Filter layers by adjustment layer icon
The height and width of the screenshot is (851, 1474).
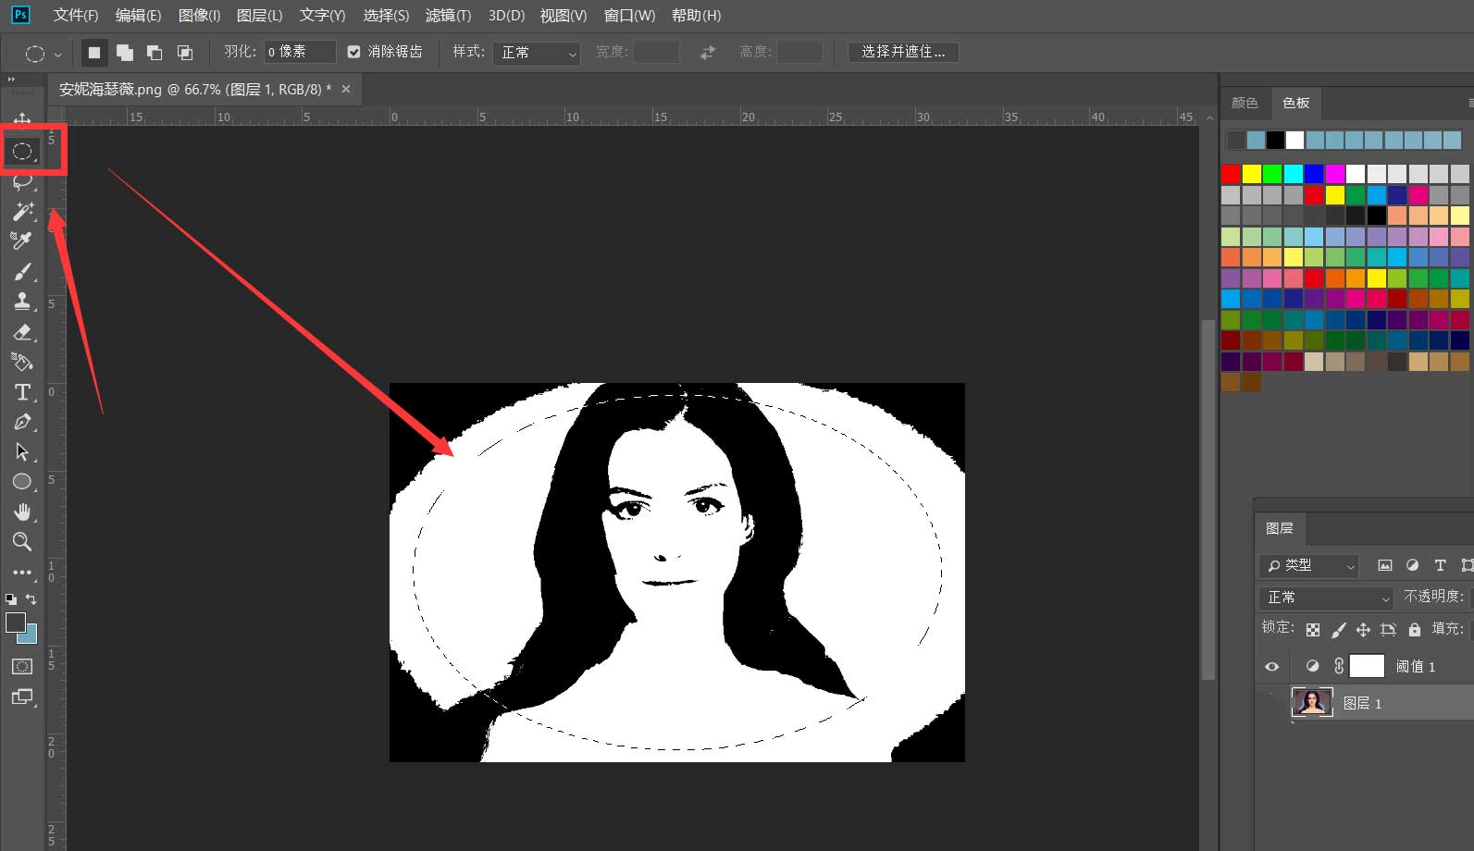click(x=1412, y=565)
